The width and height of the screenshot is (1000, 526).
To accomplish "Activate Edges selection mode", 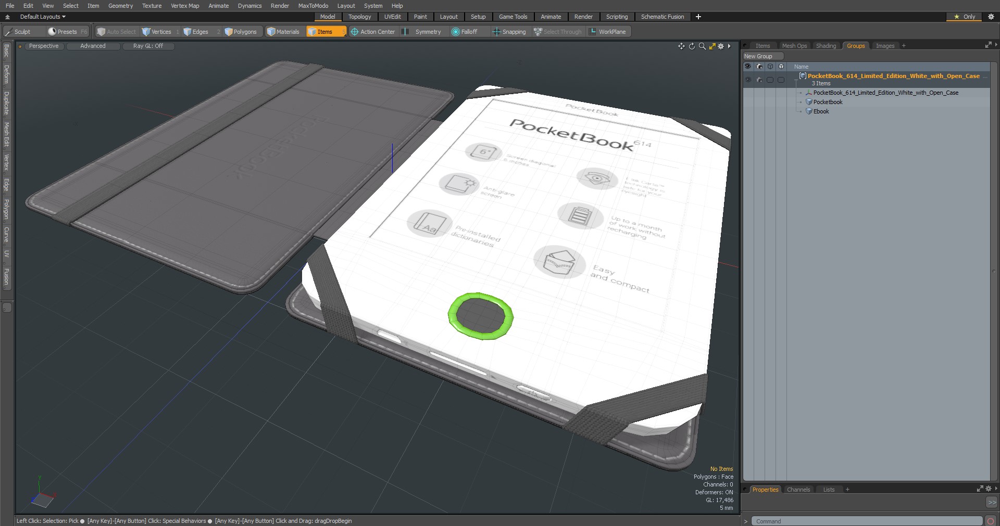I will pyautogui.click(x=196, y=32).
